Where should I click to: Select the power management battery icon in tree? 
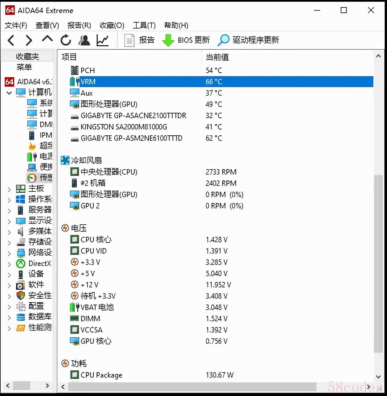pos(32,156)
